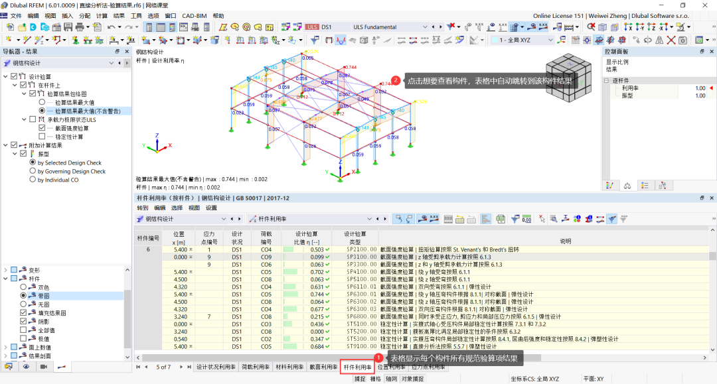
Task: Click the navigation cube in the viewport
Action: click(568, 78)
